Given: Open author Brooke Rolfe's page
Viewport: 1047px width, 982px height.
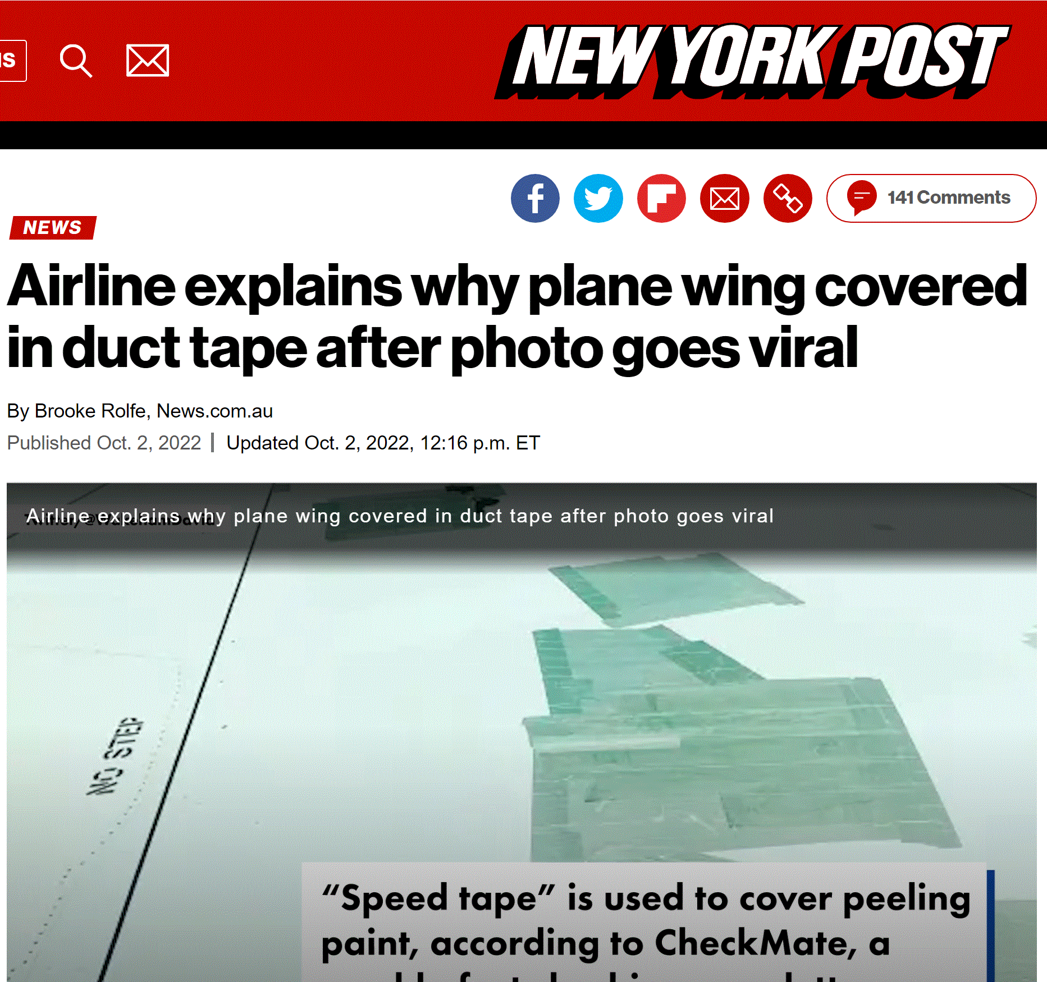Looking at the screenshot, I should [90, 411].
